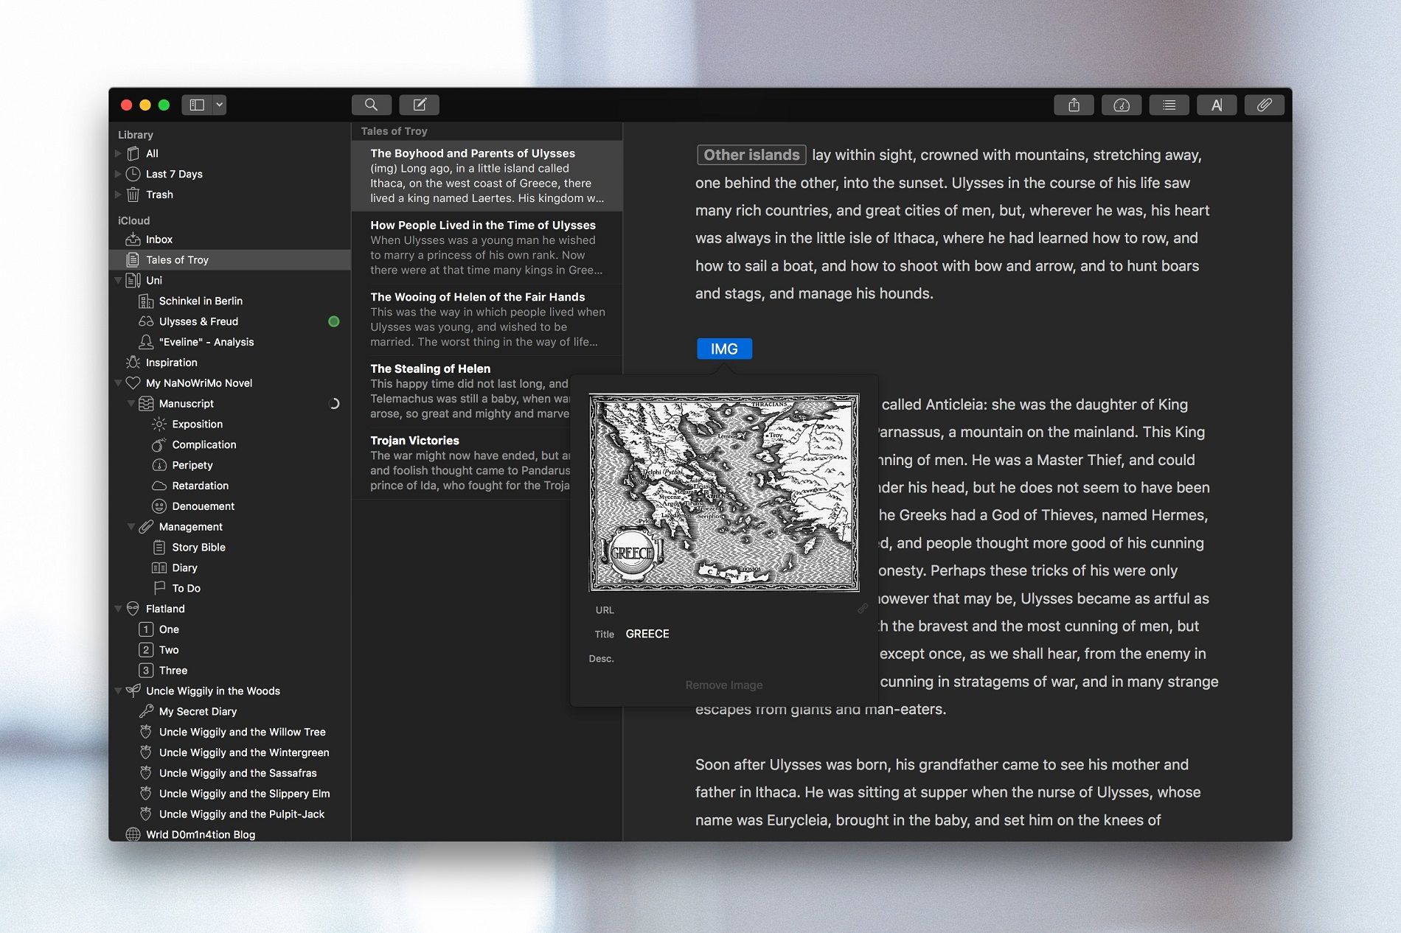The image size is (1401, 933).
Task: Open the statistics goal gauge icon
Action: tap(1121, 105)
